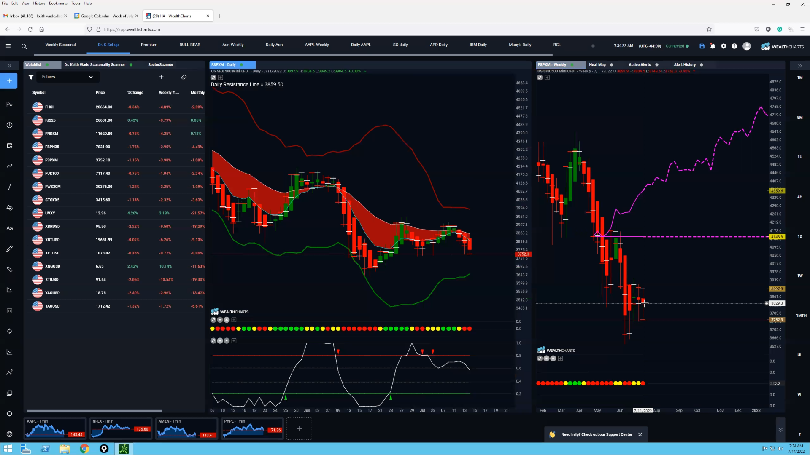
Task: Open the Daily AAPL workspace tab
Action: point(361,45)
